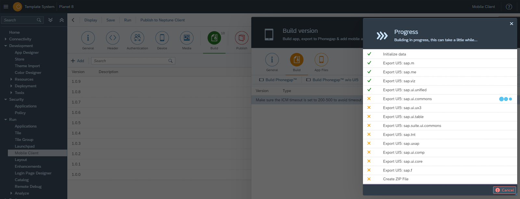
Task: Click the Planet 8 header label
Action: (x=66, y=6)
